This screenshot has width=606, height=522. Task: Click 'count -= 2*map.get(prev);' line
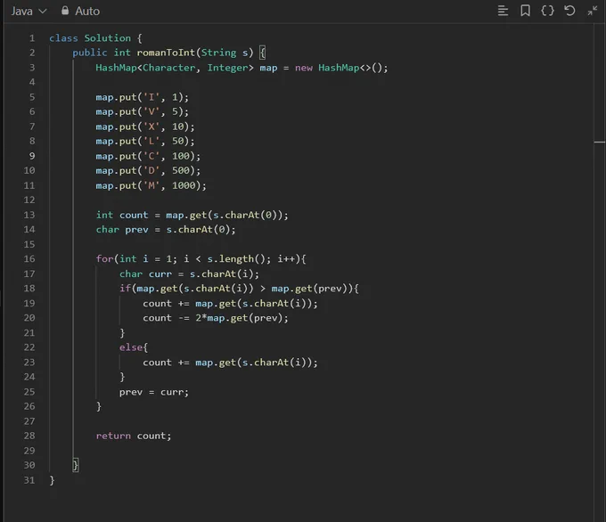[216, 318]
